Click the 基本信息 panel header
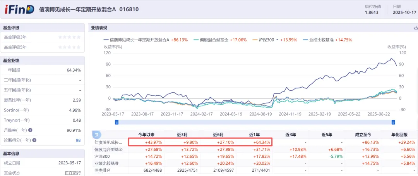The width and height of the screenshot is (418, 176). (43, 154)
